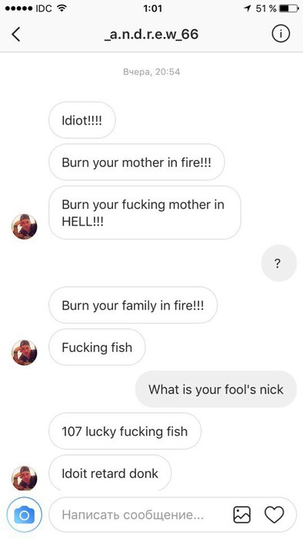Tap avatar beside 'Burn your fucking mother' message

pyautogui.click(x=25, y=226)
